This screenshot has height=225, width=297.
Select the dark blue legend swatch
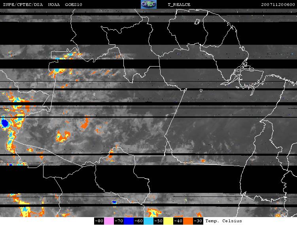point(129,221)
